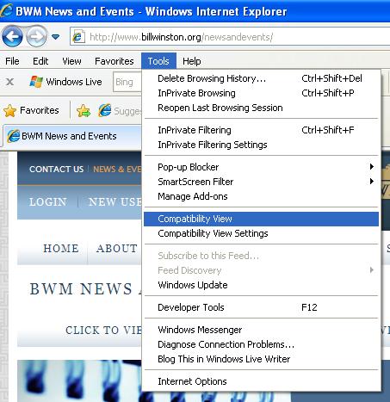This screenshot has width=390, height=402.
Task: Choose Diagnose Connection Problems
Action: tap(261, 344)
